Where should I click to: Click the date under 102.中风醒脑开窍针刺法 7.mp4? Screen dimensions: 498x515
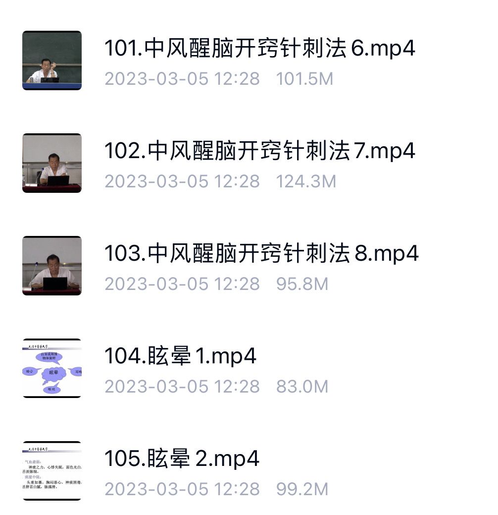coord(182,181)
